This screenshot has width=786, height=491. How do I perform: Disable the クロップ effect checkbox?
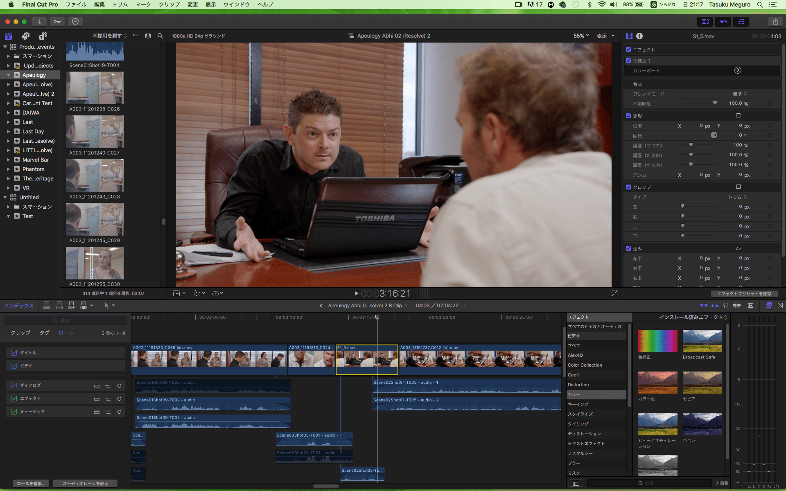(x=629, y=187)
